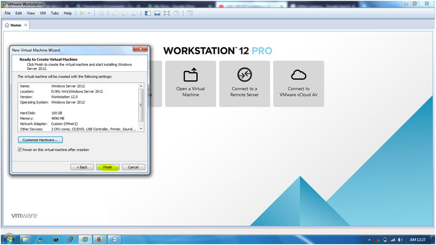This screenshot has height=245, width=436.
Task: Toggle the library sidebar view icon
Action: (x=148, y=13)
